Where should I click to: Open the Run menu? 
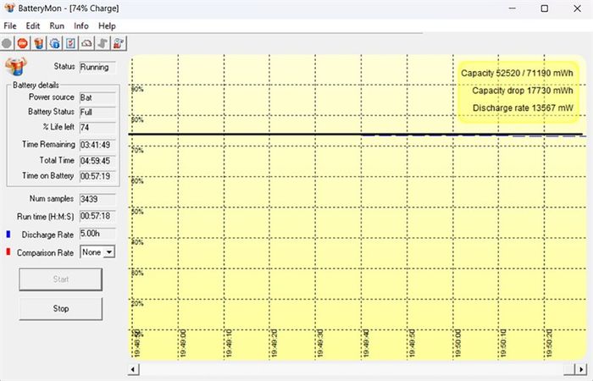tap(57, 25)
